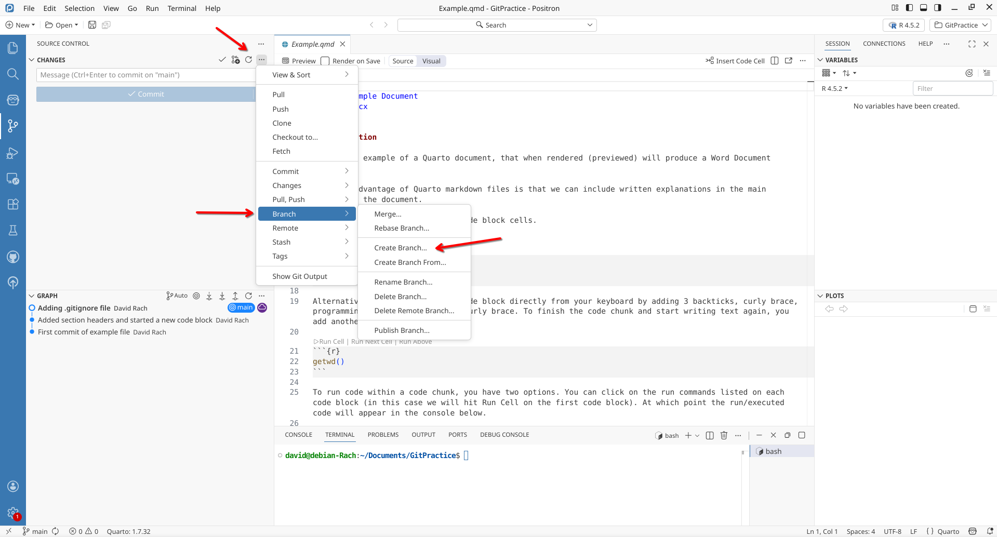Open the Explorer view in activity bar
The width and height of the screenshot is (997, 537).
coord(13,48)
